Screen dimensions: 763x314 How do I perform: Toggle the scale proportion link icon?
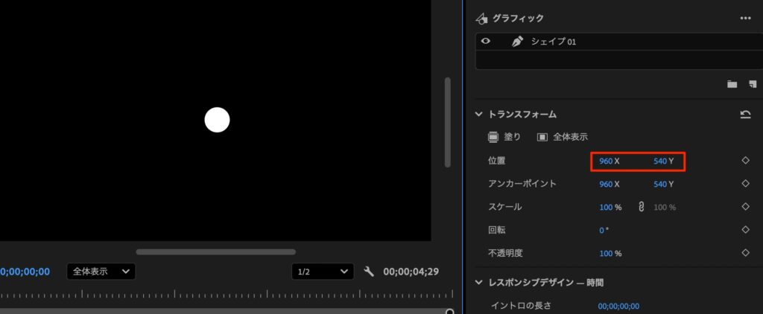pyautogui.click(x=640, y=207)
